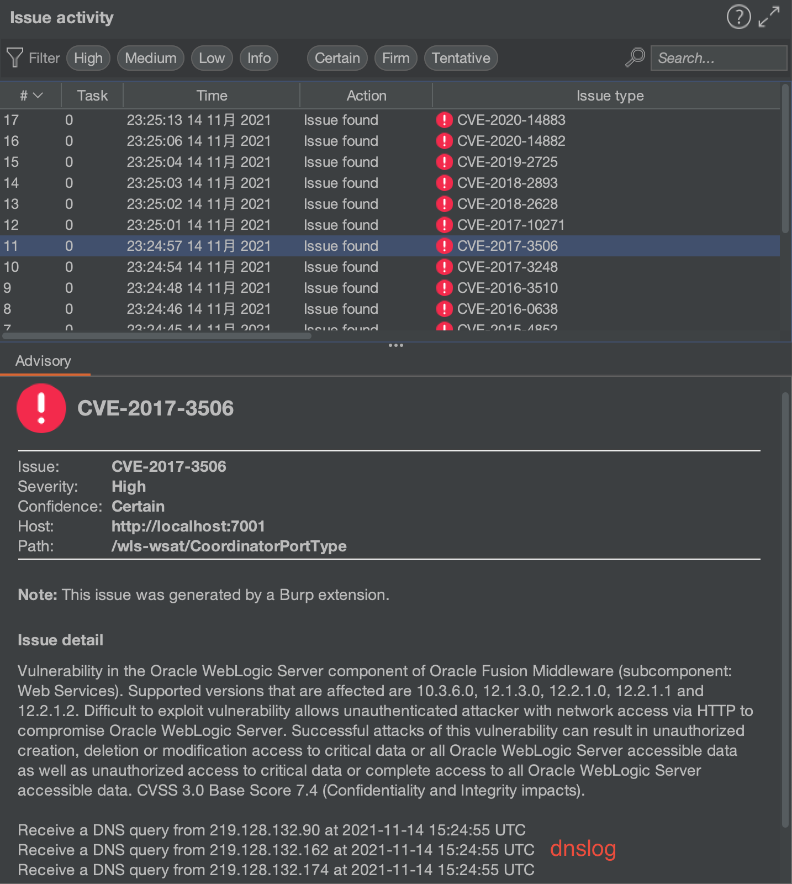Click DNS query line from 219.128.132.90
The width and height of the screenshot is (792, 884).
click(x=272, y=830)
